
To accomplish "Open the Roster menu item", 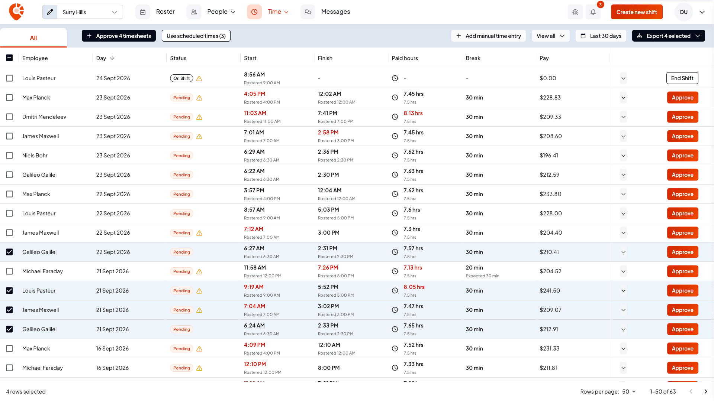I will coord(165,12).
